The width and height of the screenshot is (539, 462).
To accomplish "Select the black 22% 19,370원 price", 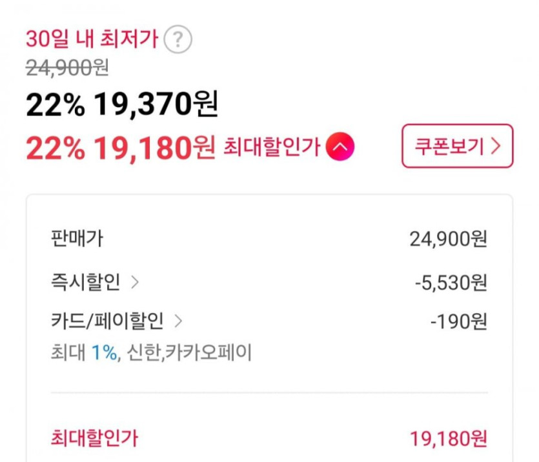I will 122,105.
